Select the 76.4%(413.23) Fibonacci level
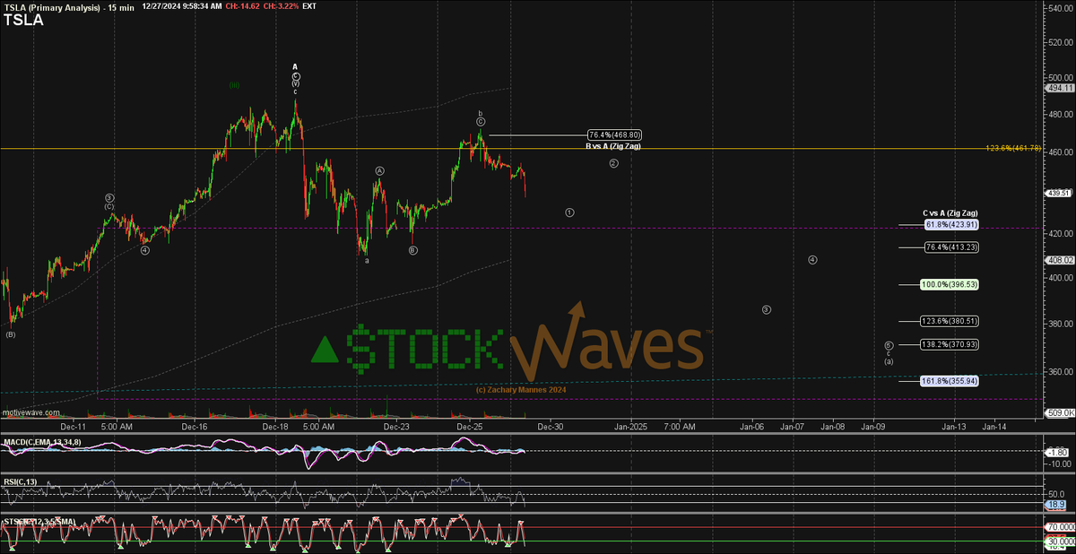The width and height of the screenshot is (1076, 554). [x=950, y=247]
